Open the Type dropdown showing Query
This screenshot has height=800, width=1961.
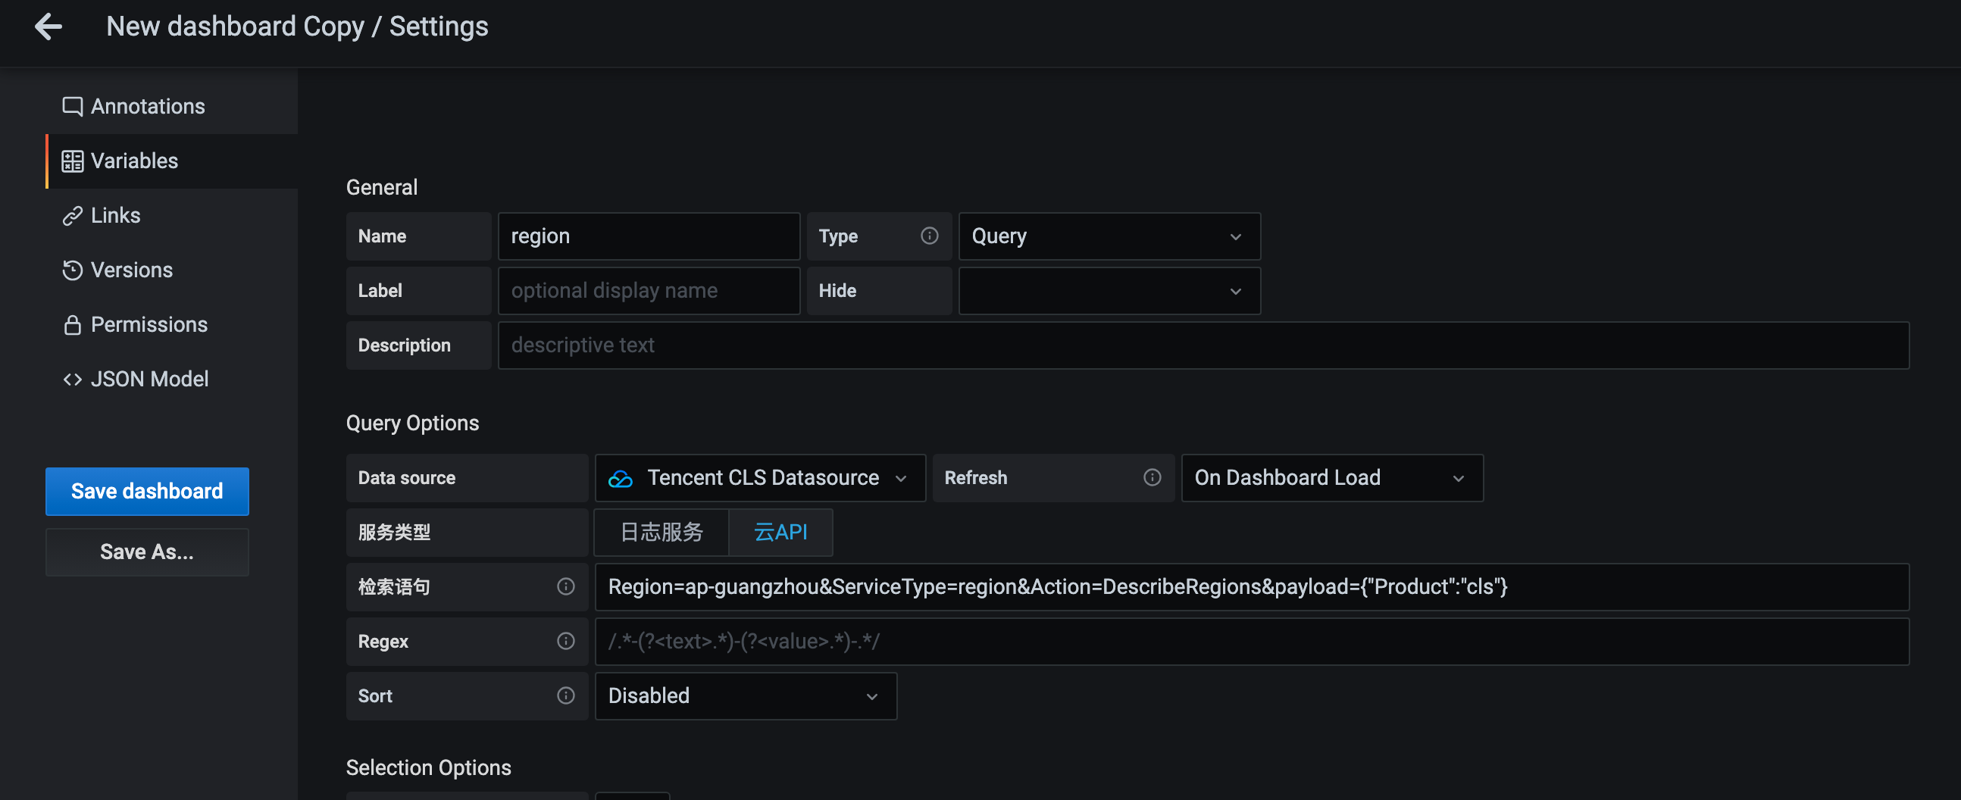[1109, 236]
